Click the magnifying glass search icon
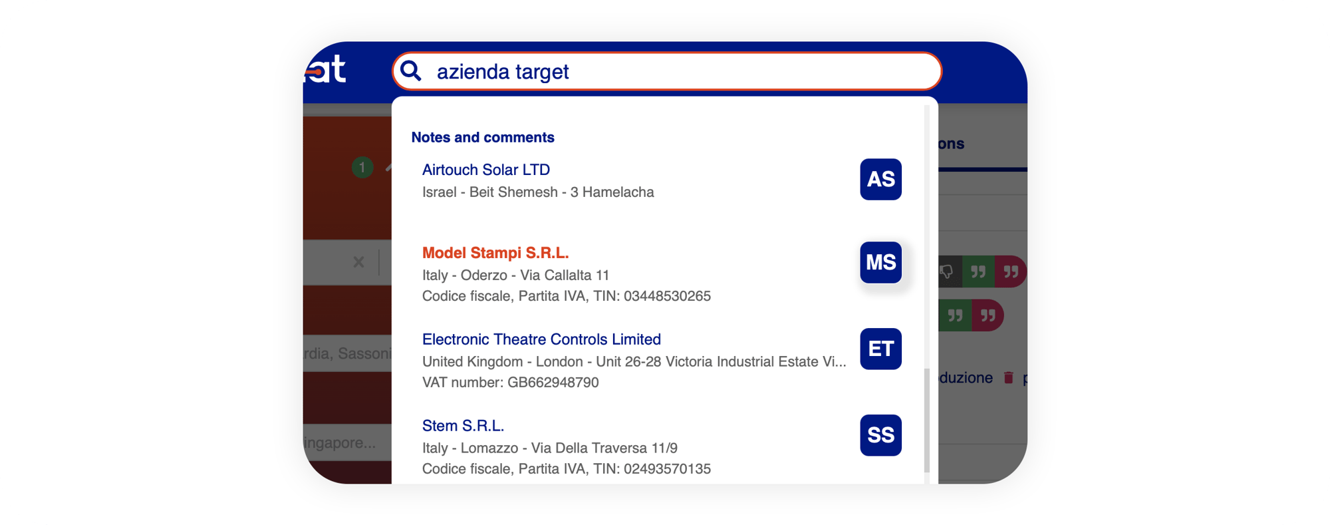 click(411, 71)
